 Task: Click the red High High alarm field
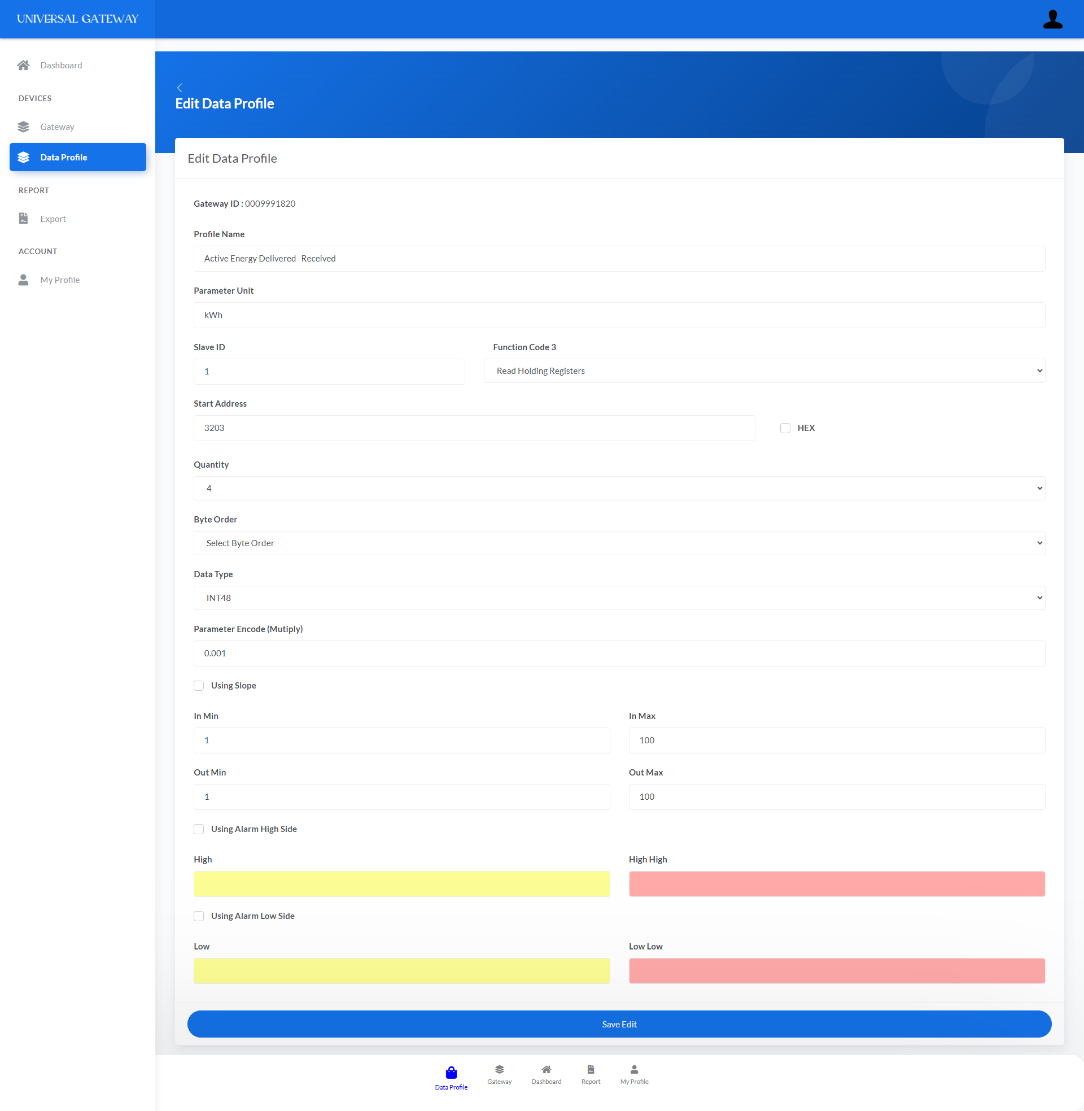pos(836,884)
